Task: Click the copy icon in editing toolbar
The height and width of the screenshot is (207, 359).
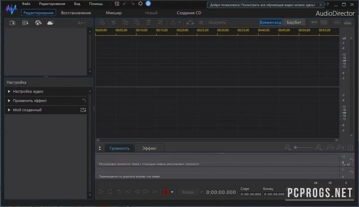Action: coord(125,22)
